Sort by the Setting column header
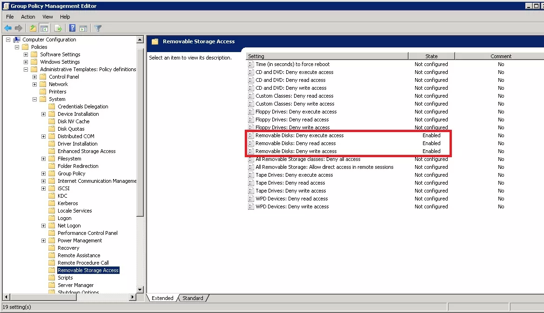The width and height of the screenshot is (544, 313). click(x=327, y=56)
